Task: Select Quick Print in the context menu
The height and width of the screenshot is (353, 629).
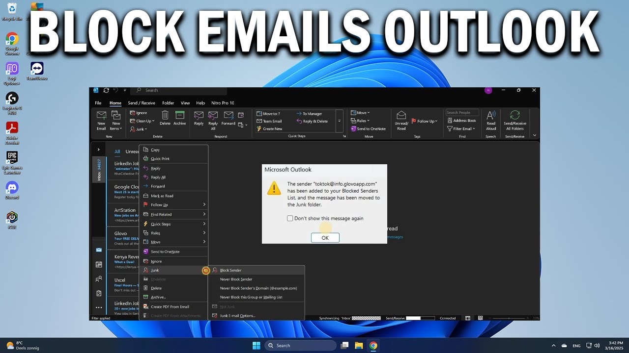Action: (174, 159)
